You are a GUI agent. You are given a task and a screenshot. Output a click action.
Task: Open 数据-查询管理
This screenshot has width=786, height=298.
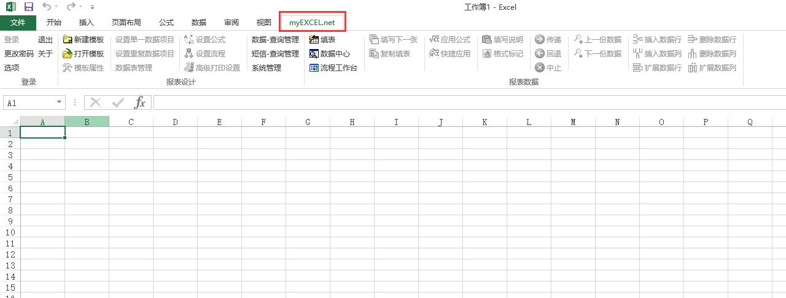(x=275, y=40)
